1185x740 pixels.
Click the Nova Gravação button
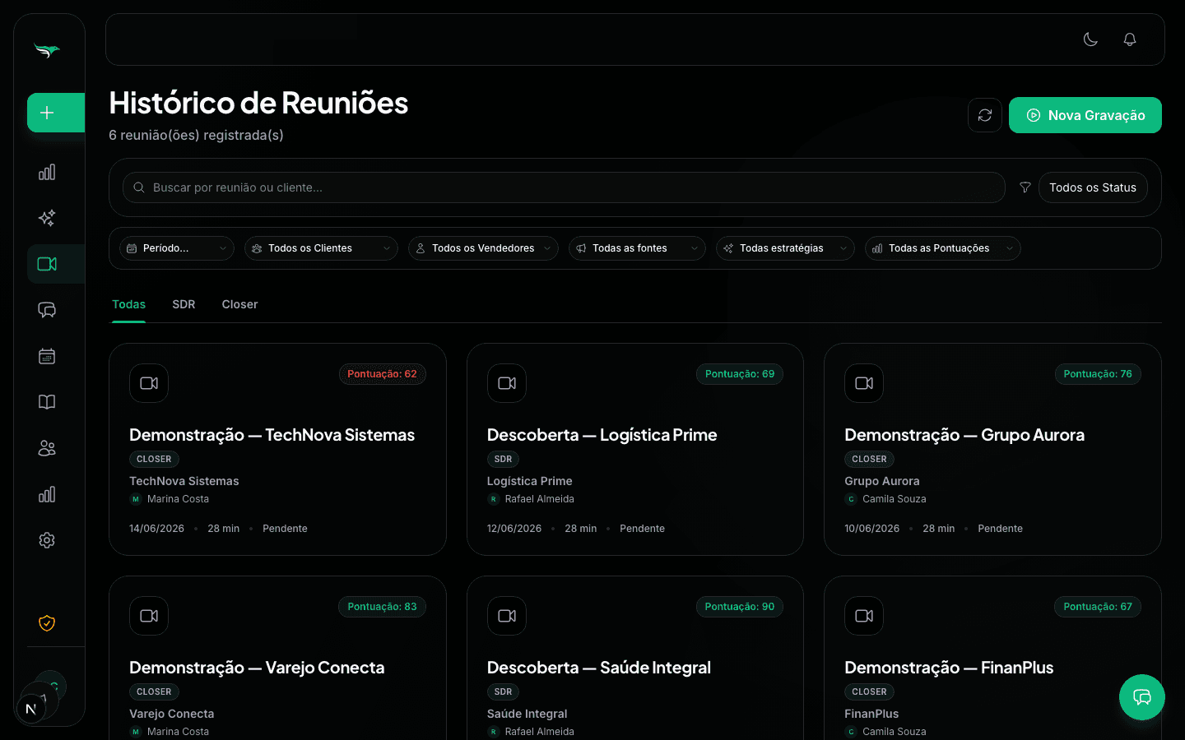click(x=1085, y=115)
